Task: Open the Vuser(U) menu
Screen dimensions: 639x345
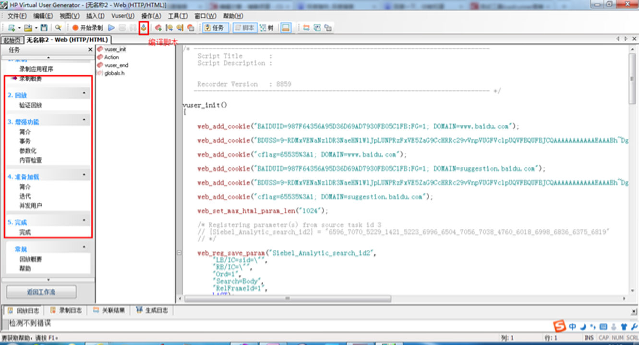Action: (x=123, y=16)
